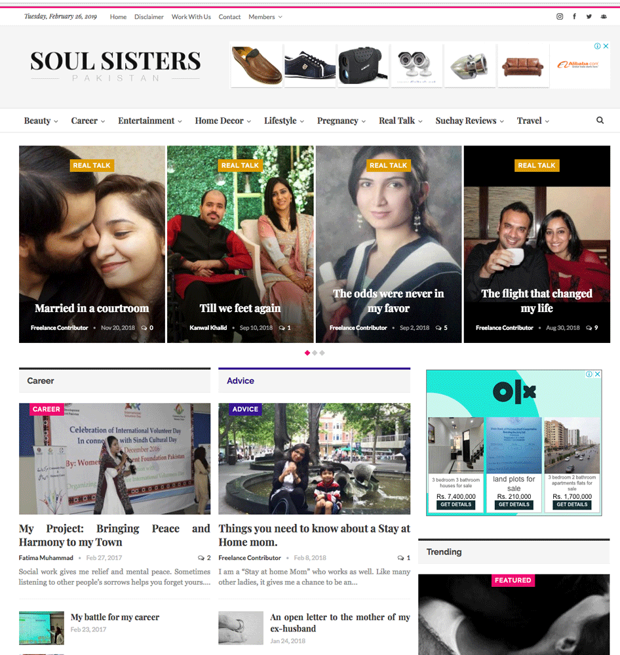
Task: Open the Work With Us page
Action: point(191,16)
